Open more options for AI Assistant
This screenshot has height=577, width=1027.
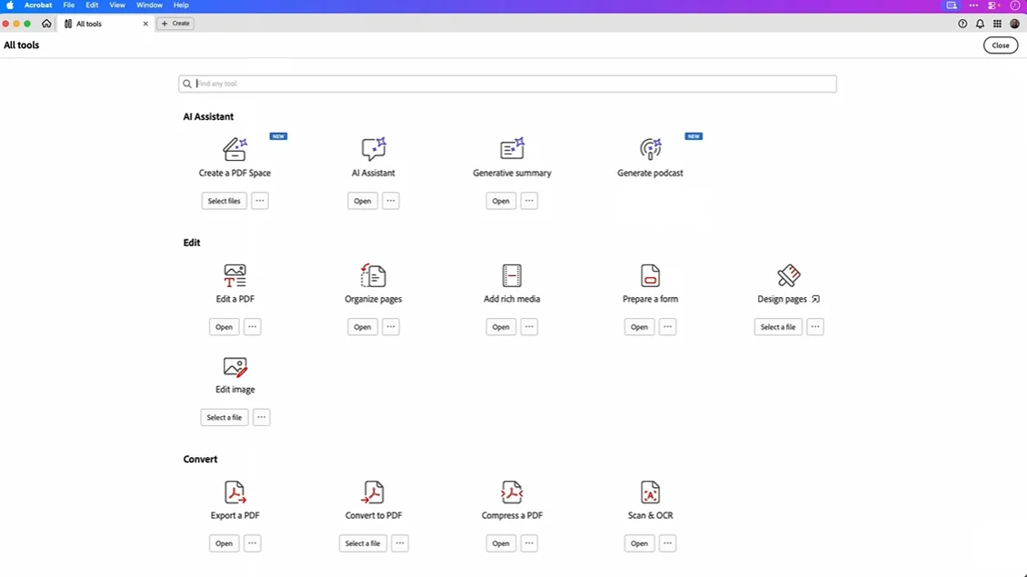click(391, 201)
